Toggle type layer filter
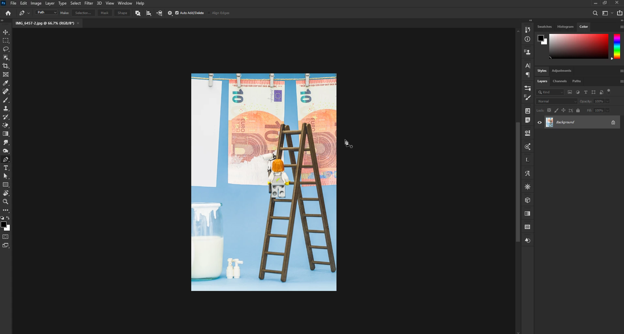Image resolution: width=624 pixels, height=334 pixels. coord(586,92)
